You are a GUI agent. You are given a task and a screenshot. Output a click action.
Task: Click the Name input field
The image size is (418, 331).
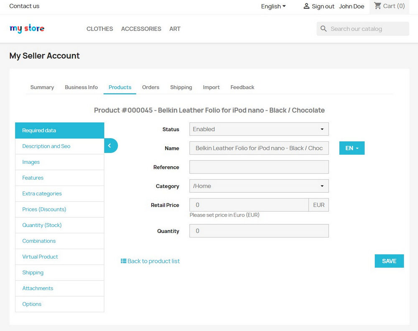(x=259, y=148)
